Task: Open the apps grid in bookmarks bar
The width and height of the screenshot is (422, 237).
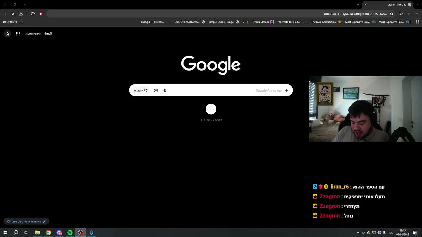Action: point(417,22)
